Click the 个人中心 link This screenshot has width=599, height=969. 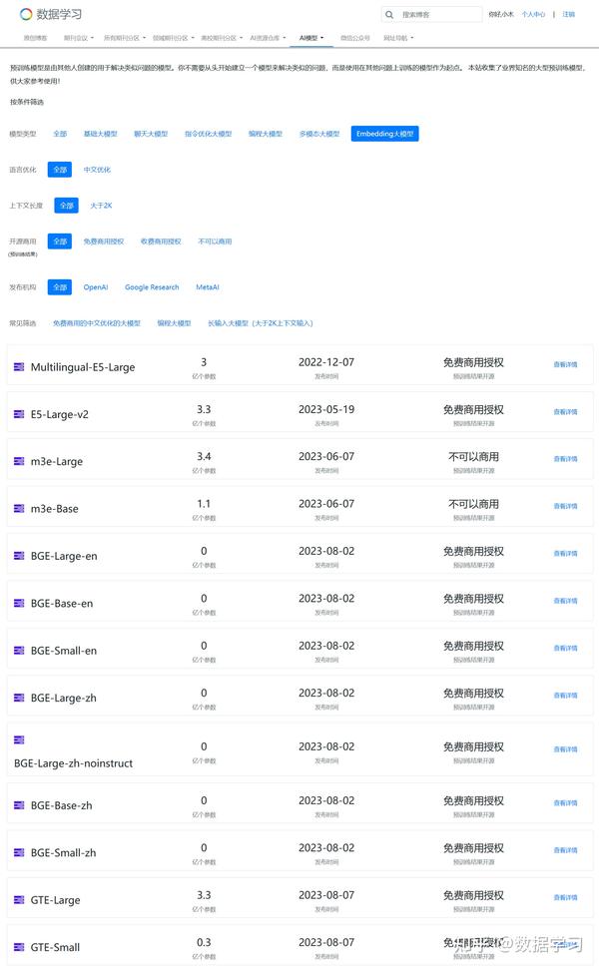point(533,15)
